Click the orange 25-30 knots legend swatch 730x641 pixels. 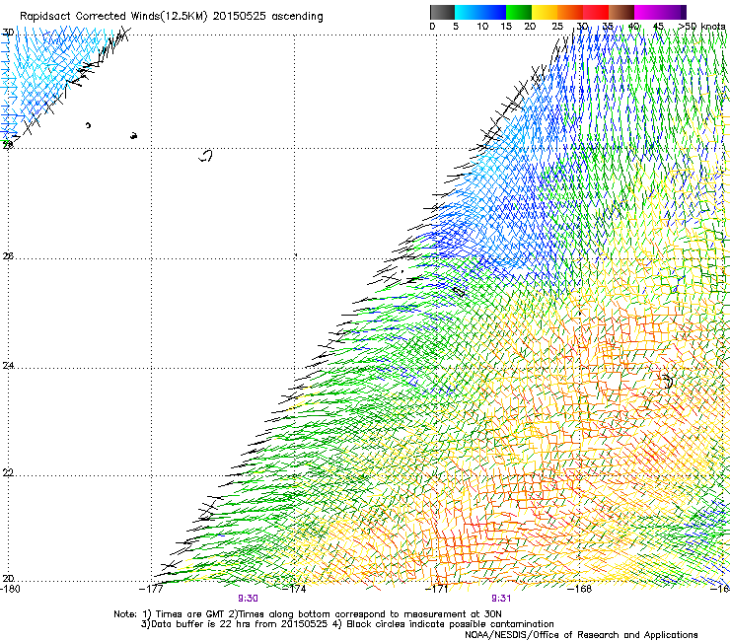570,12
